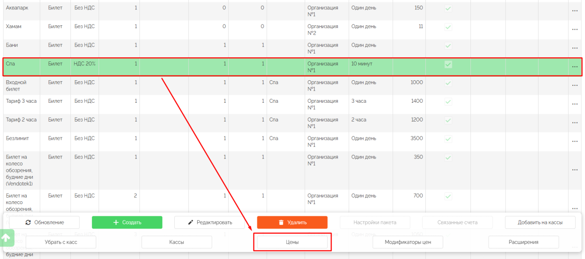Click Обновление button with refresh icon

click(45, 222)
